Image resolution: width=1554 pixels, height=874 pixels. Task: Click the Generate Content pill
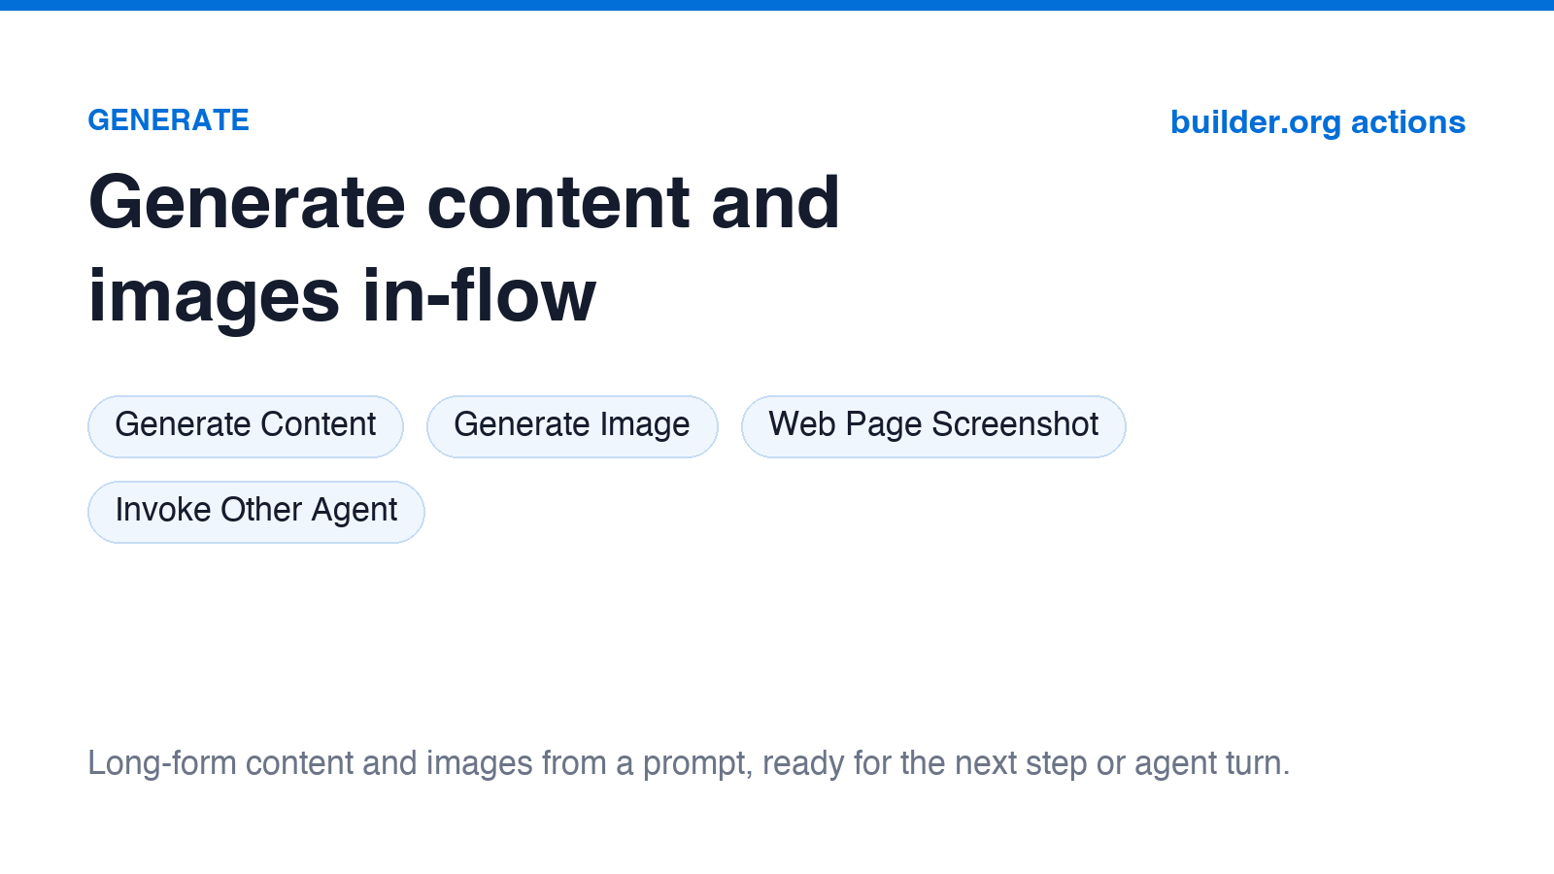(246, 426)
